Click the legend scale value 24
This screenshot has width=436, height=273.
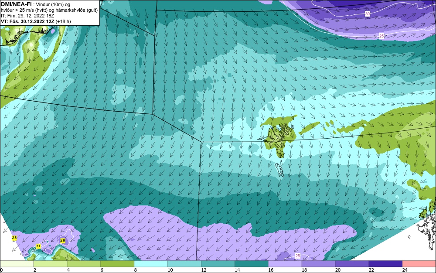405,270
